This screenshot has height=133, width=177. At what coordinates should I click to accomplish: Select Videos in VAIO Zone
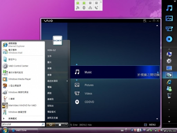pos(88,94)
